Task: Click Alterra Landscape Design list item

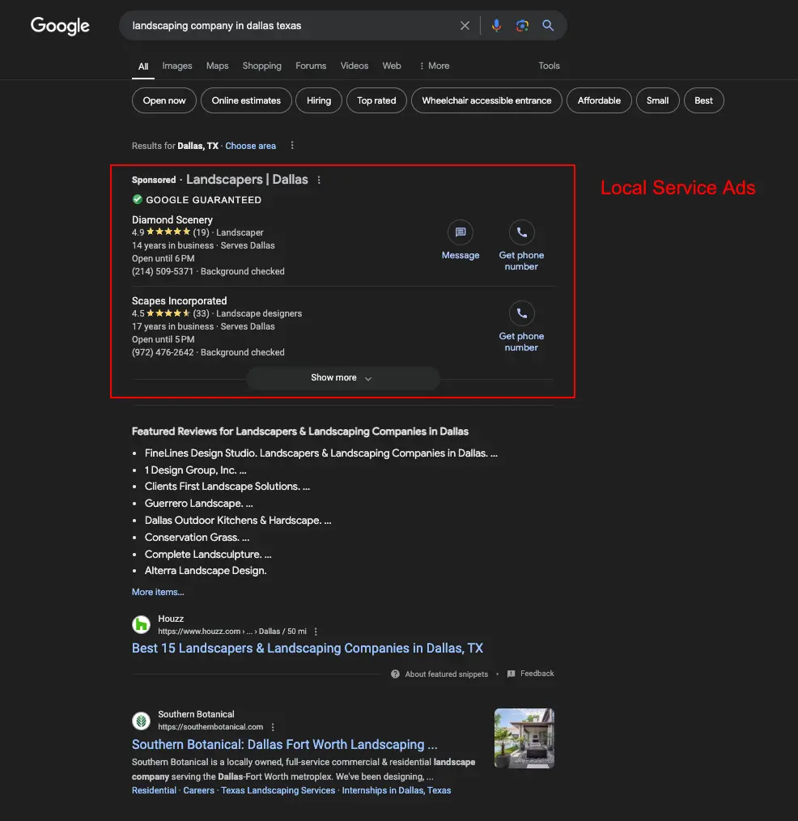Action: 206,571
